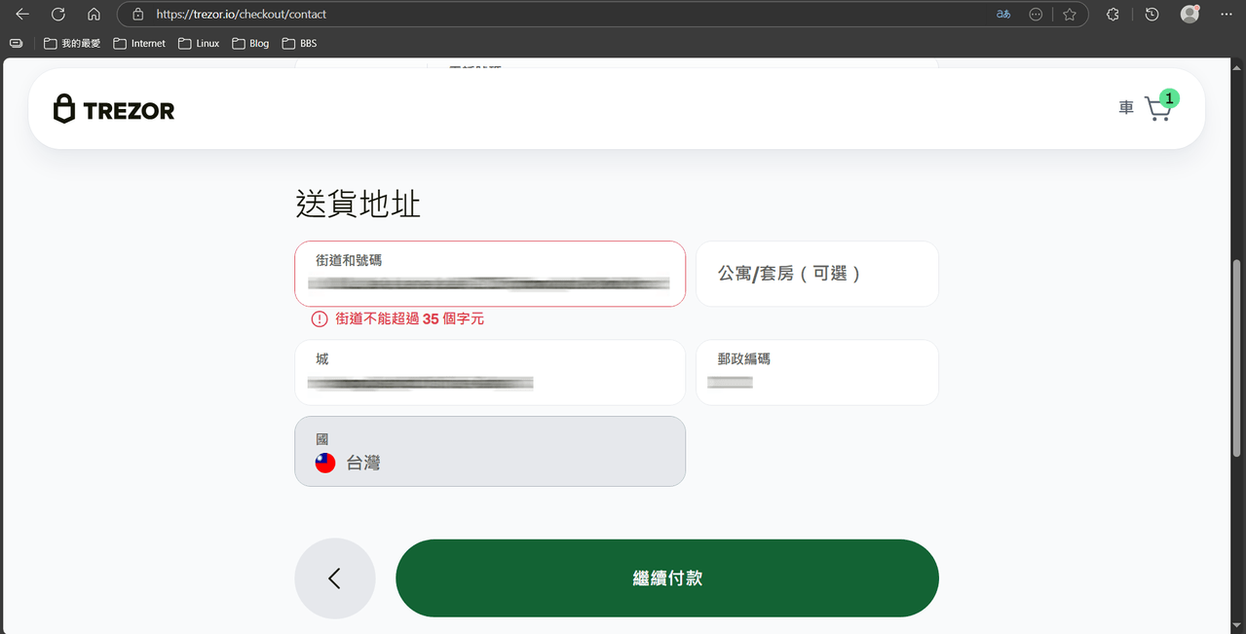Click the profile avatar with notification badge
1246x634 pixels.
tap(1189, 14)
